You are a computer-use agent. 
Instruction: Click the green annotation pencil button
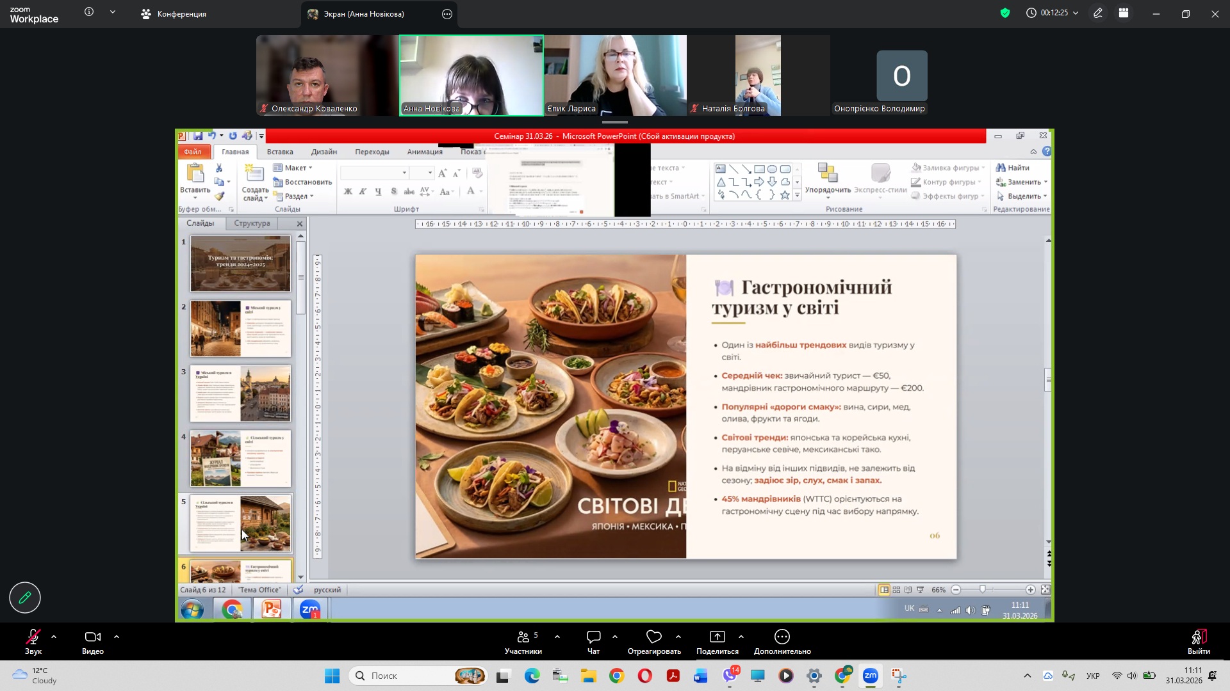click(x=25, y=598)
